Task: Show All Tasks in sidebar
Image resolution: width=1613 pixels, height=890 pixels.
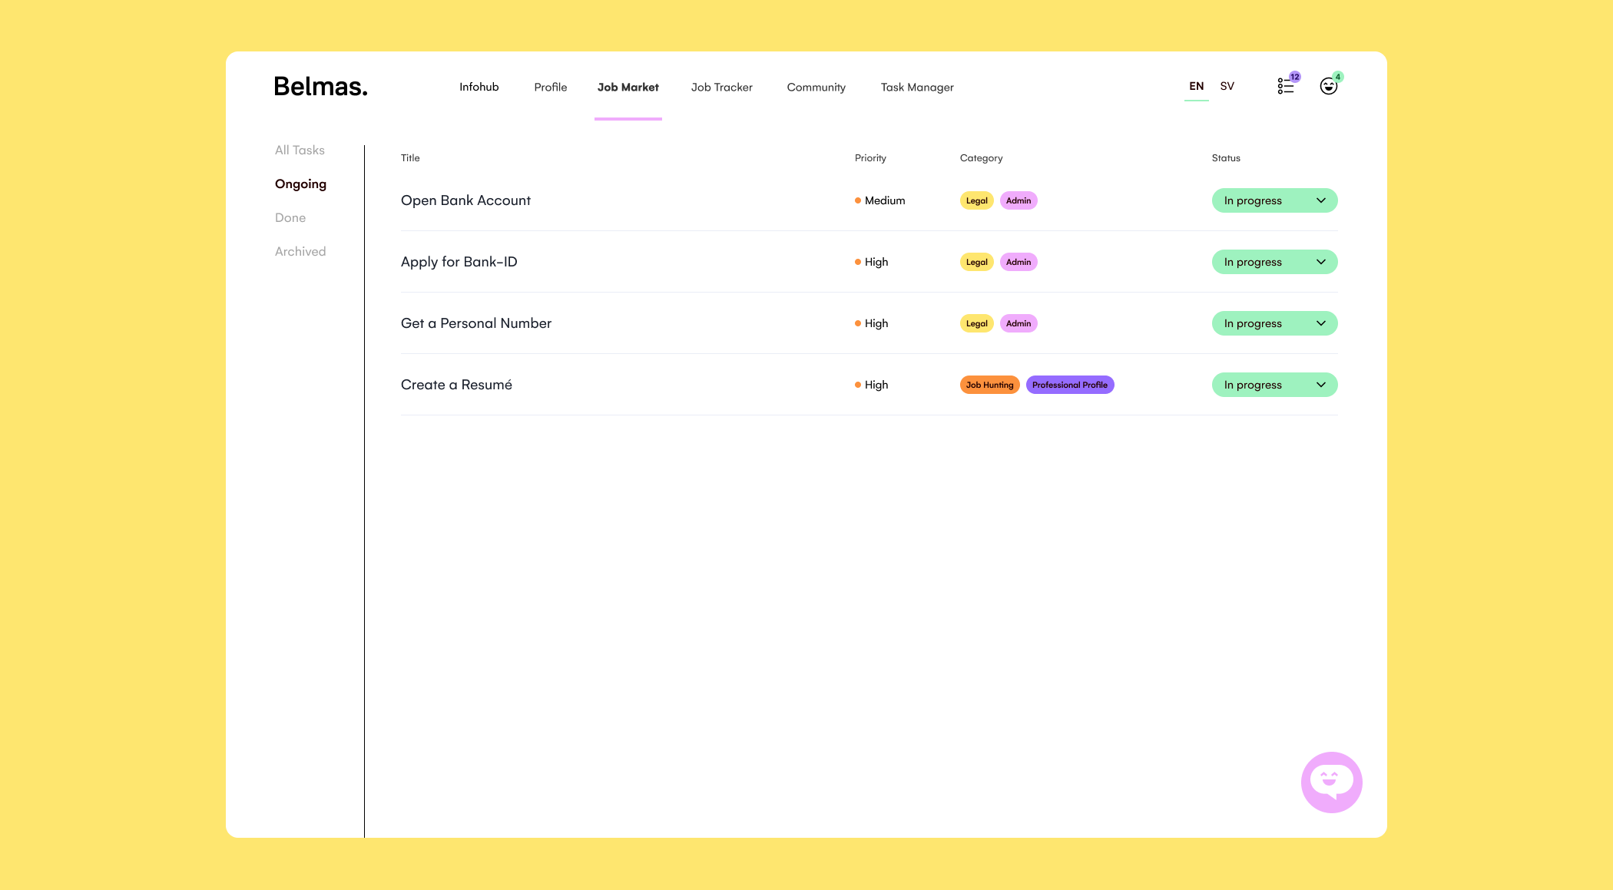Action: [x=300, y=151]
